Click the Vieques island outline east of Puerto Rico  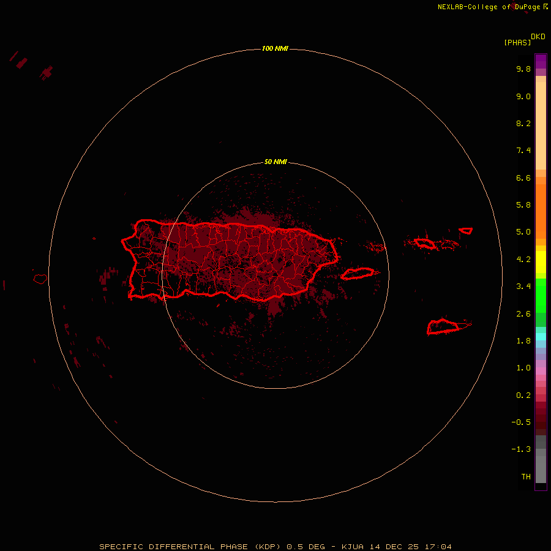[x=357, y=274]
